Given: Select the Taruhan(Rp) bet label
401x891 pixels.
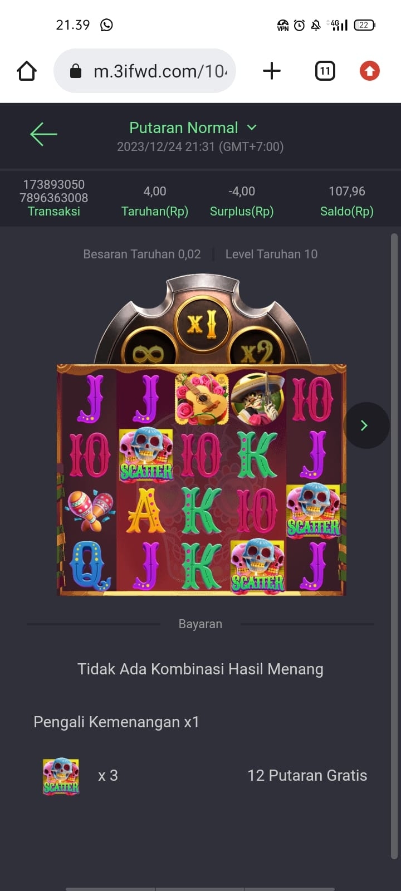Looking at the screenshot, I should [155, 212].
